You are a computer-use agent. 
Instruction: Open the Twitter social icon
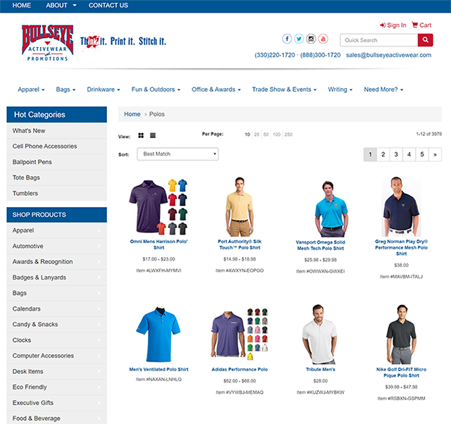[299, 39]
